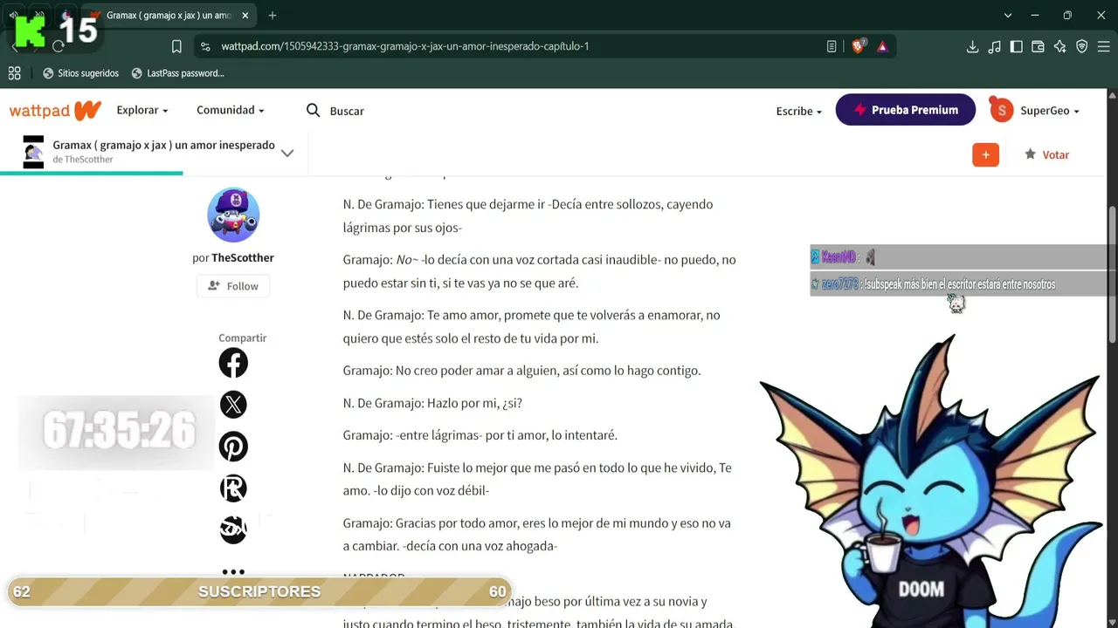Open Leo AI sparkle icon
The image size is (1118, 628).
1059,46
